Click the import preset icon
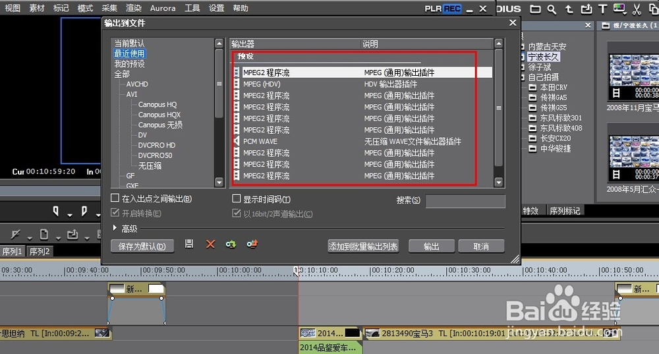This screenshot has height=354, width=659. [231, 245]
